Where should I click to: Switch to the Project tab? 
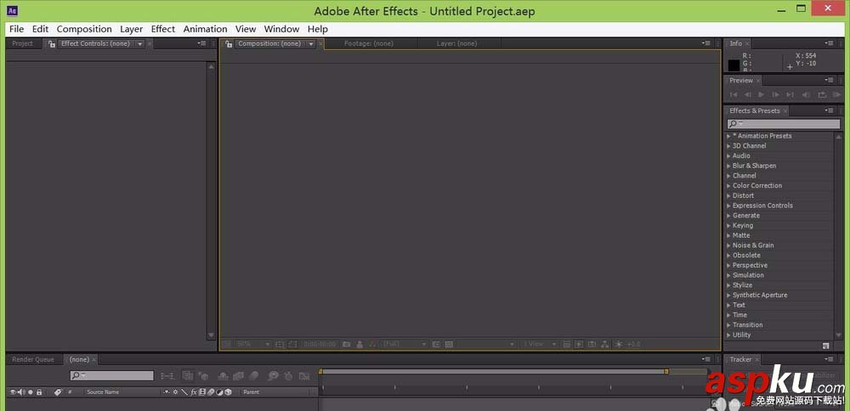[22, 44]
